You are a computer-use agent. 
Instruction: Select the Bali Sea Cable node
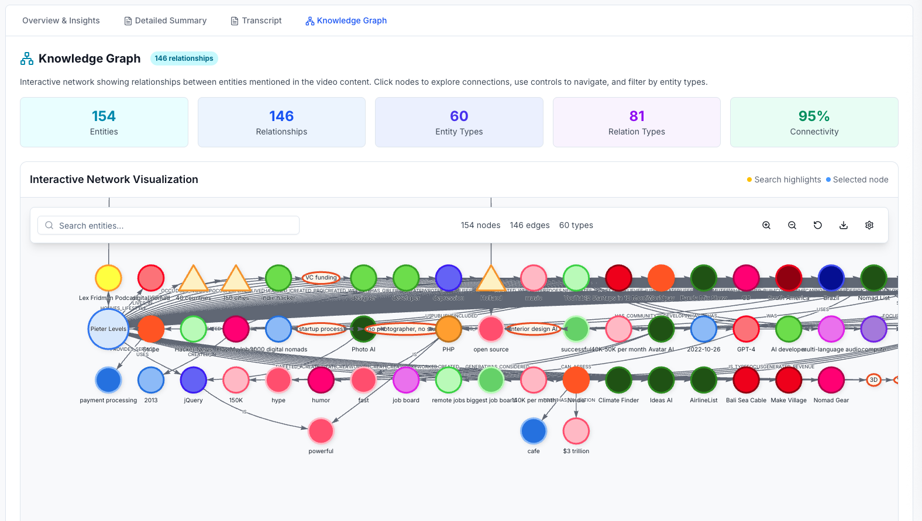(x=746, y=380)
